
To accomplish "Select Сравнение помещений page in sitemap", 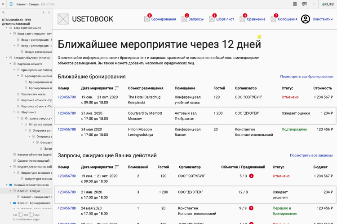I will click(33, 160).
